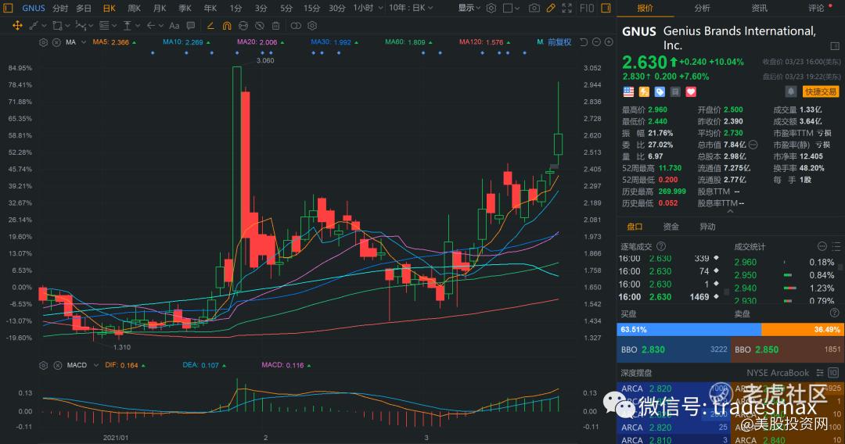Toggle the magnet snap tool
Screen dimensions: 845x444
[x=227, y=25]
